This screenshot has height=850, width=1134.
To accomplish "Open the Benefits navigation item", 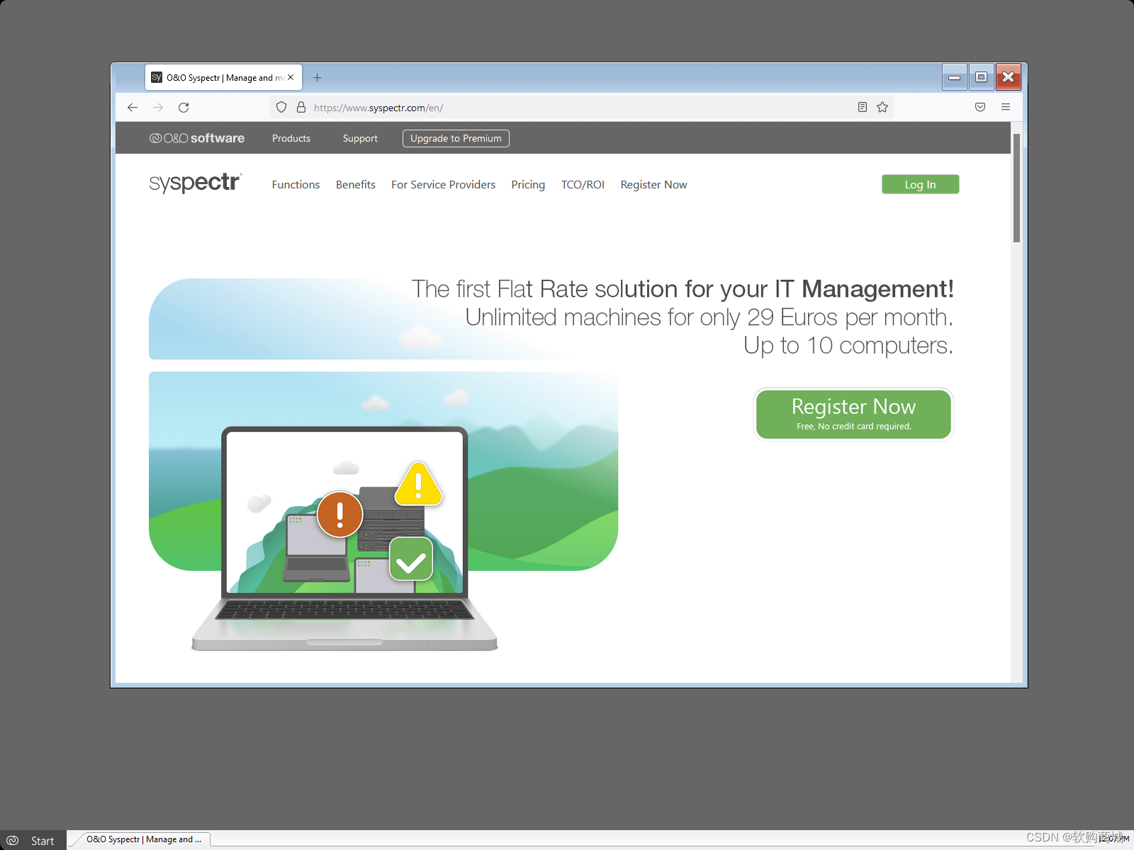I will 356,184.
